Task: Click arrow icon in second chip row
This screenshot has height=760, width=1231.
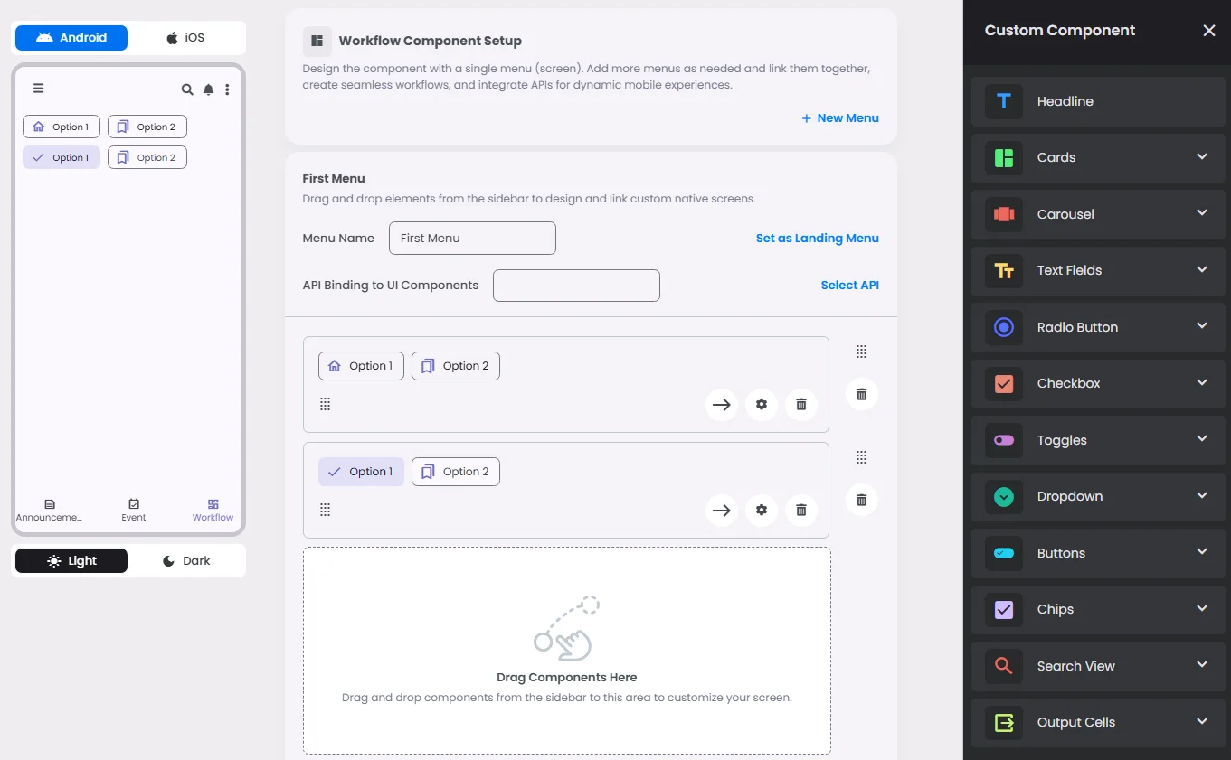Action: tap(721, 511)
